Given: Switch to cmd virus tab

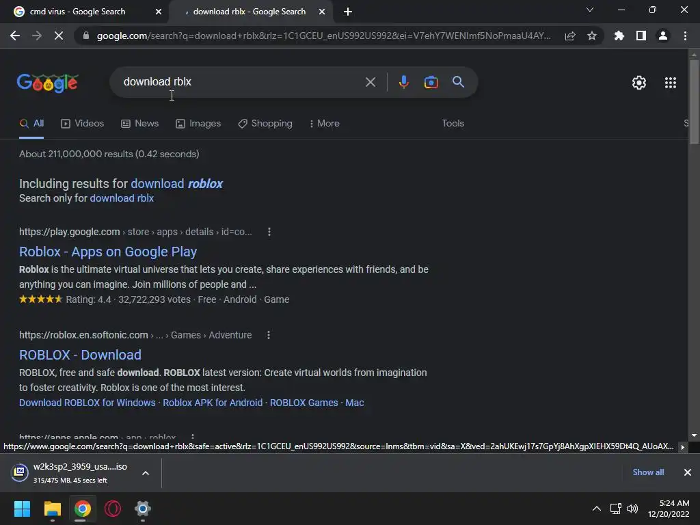Looking at the screenshot, I should pyautogui.click(x=77, y=12).
